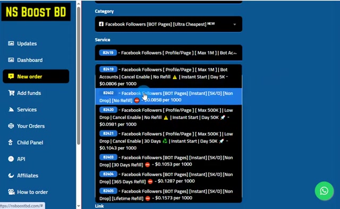The width and height of the screenshot is (340, 209).
Task: Open Affiliates page
Action: (28, 176)
